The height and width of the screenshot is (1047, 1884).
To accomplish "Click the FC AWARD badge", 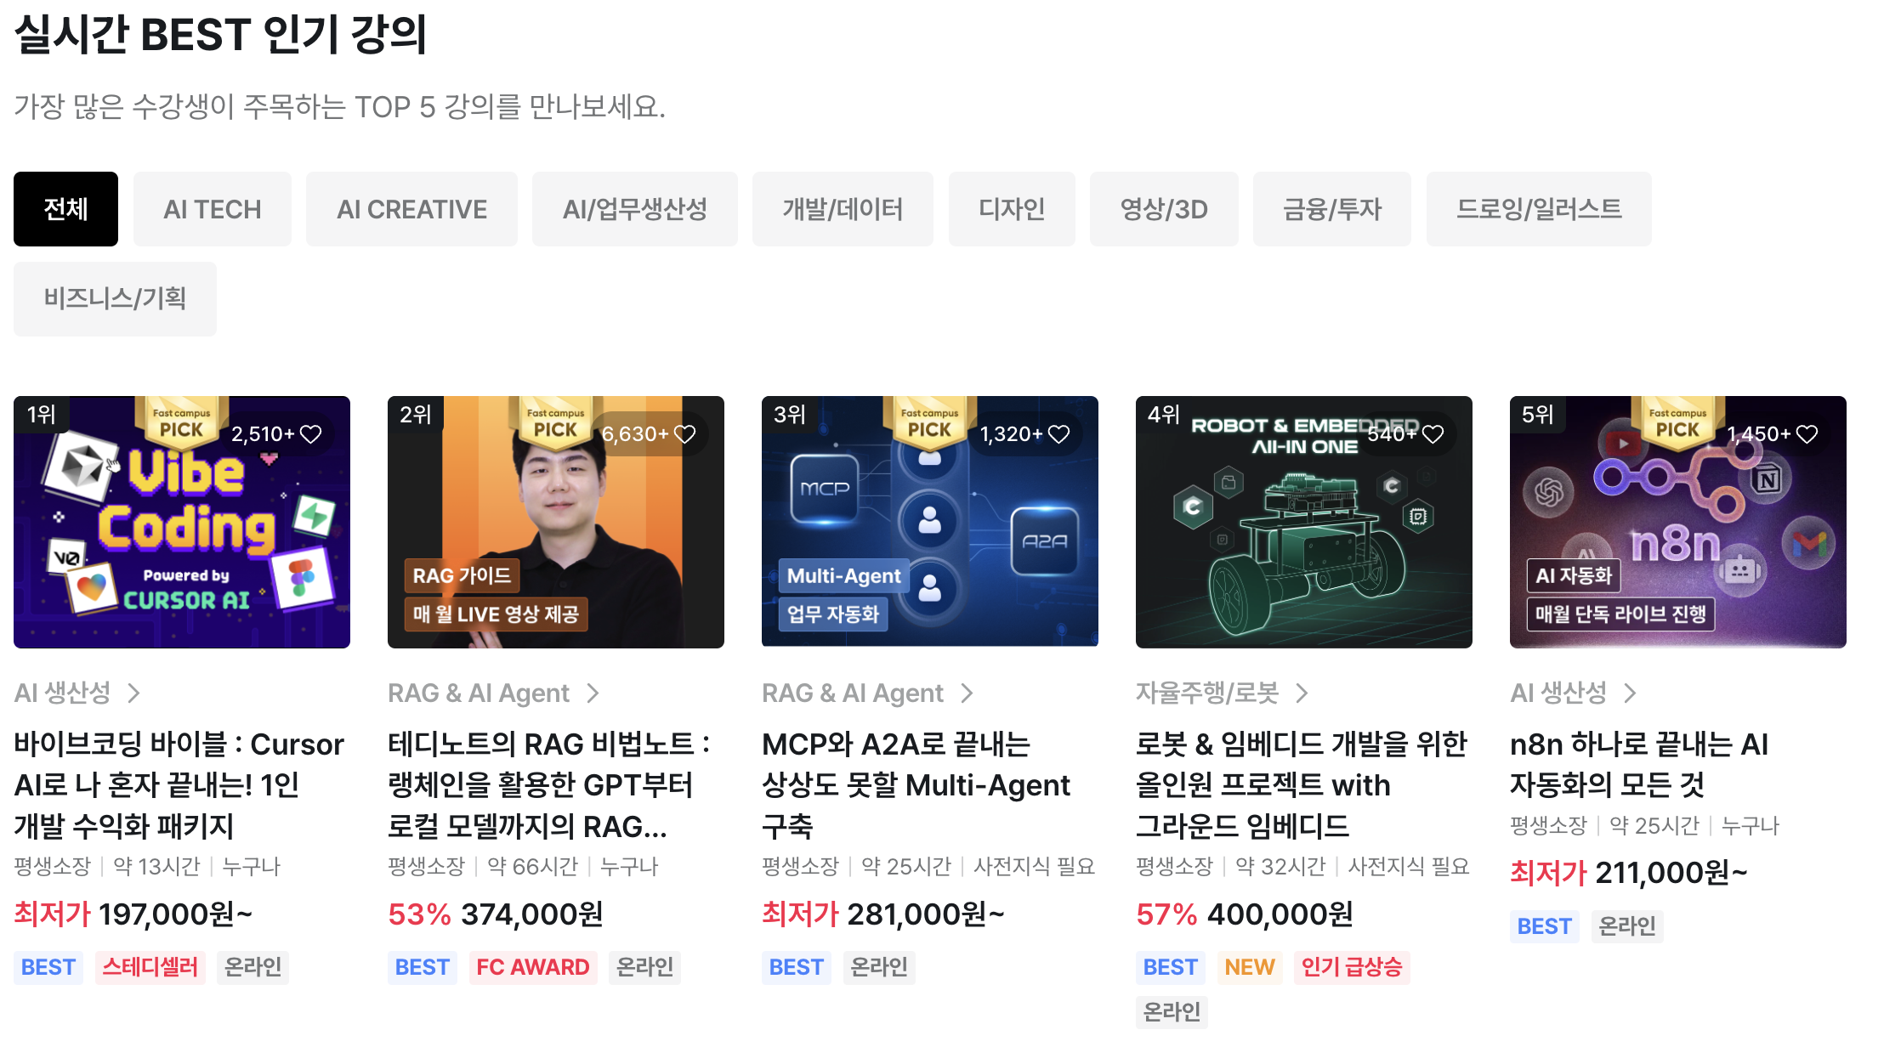I will [x=533, y=967].
